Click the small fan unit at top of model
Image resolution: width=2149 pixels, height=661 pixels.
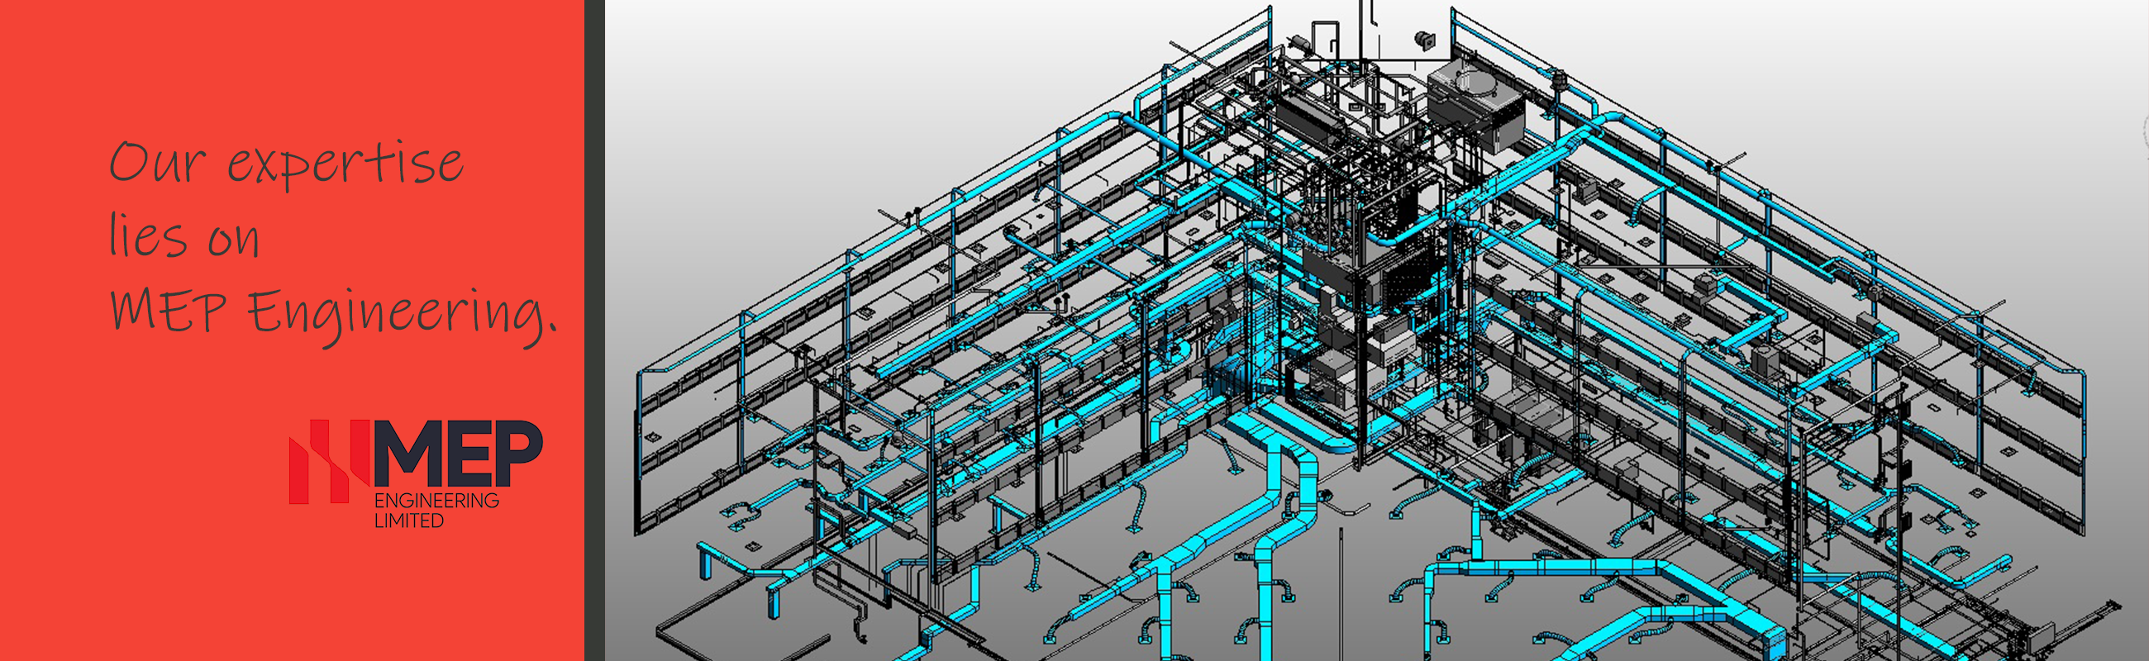[x=1423, y=39]
